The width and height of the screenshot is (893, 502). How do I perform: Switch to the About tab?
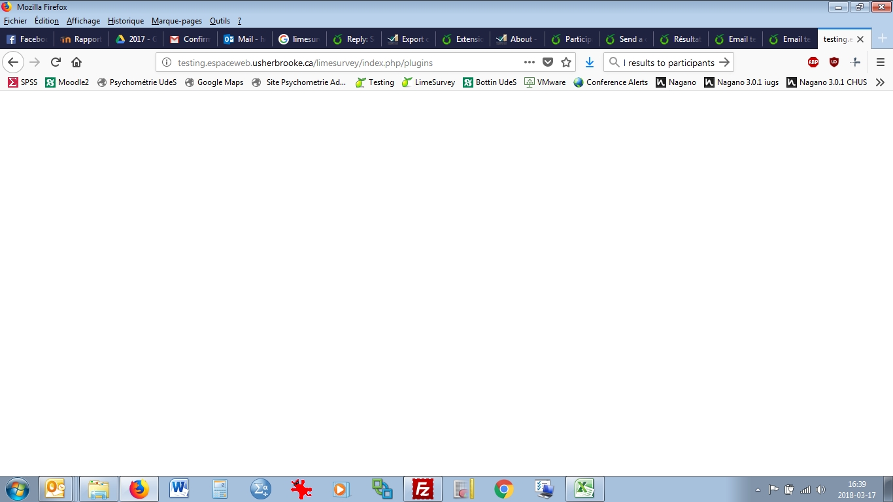tap(517, 39)
